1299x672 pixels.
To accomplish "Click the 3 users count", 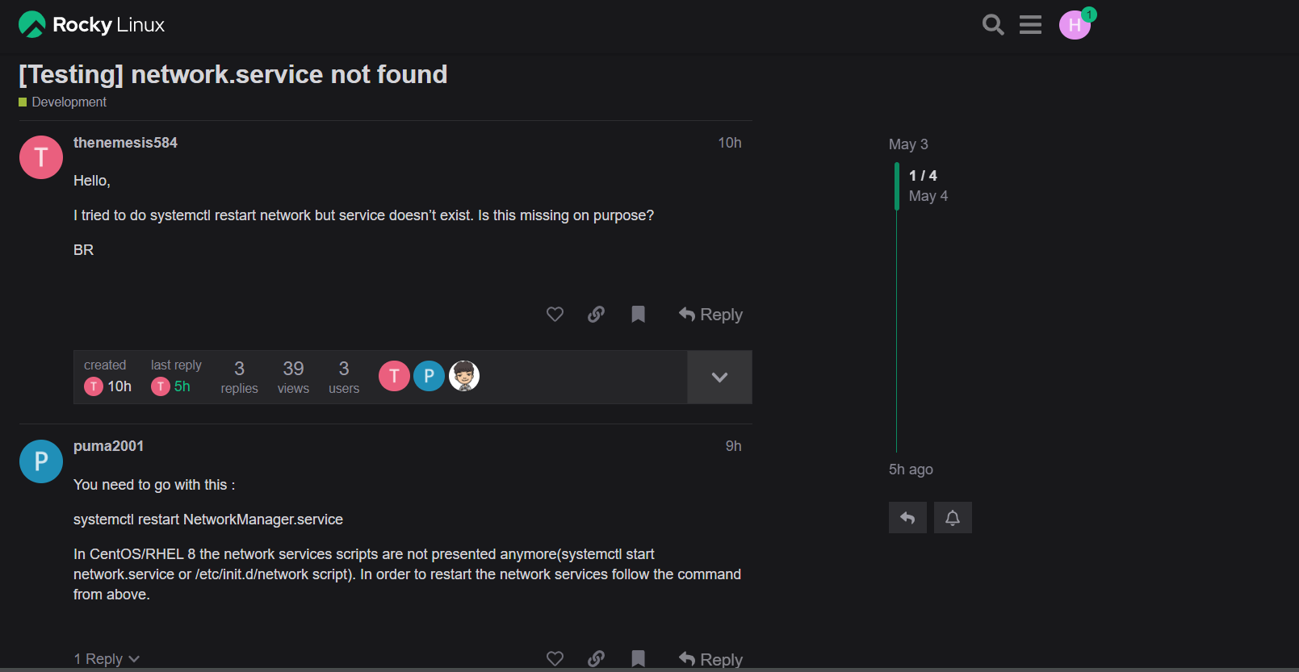I will 344,378.
